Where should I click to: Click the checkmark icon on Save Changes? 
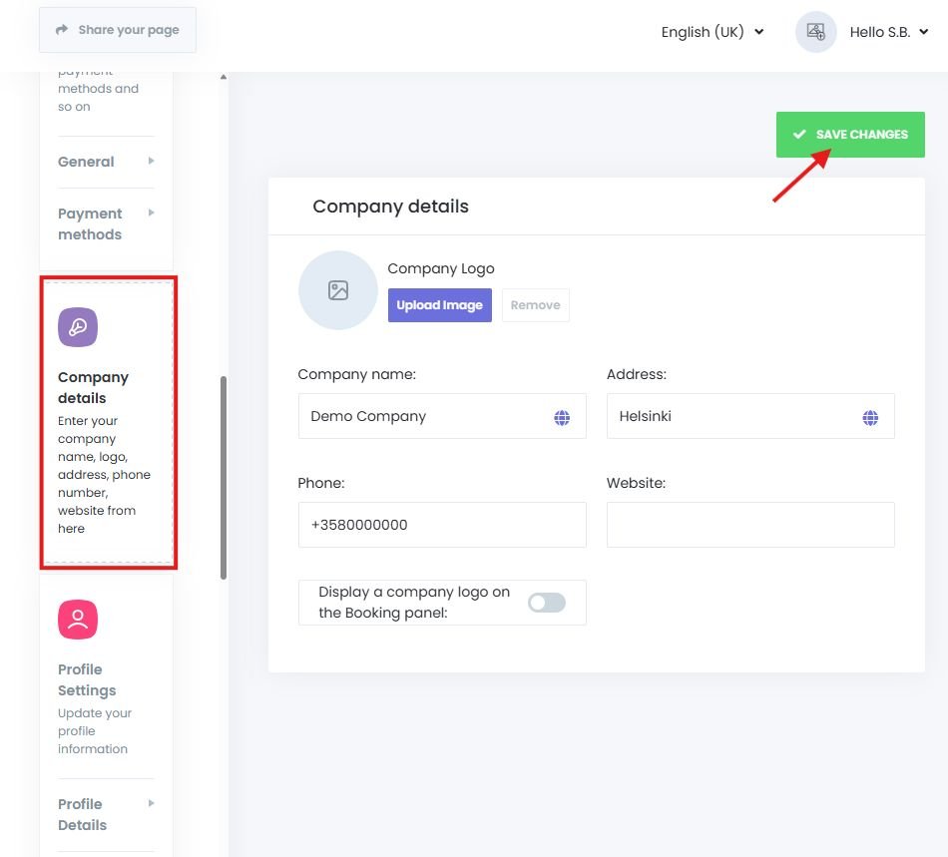point(799,135)
